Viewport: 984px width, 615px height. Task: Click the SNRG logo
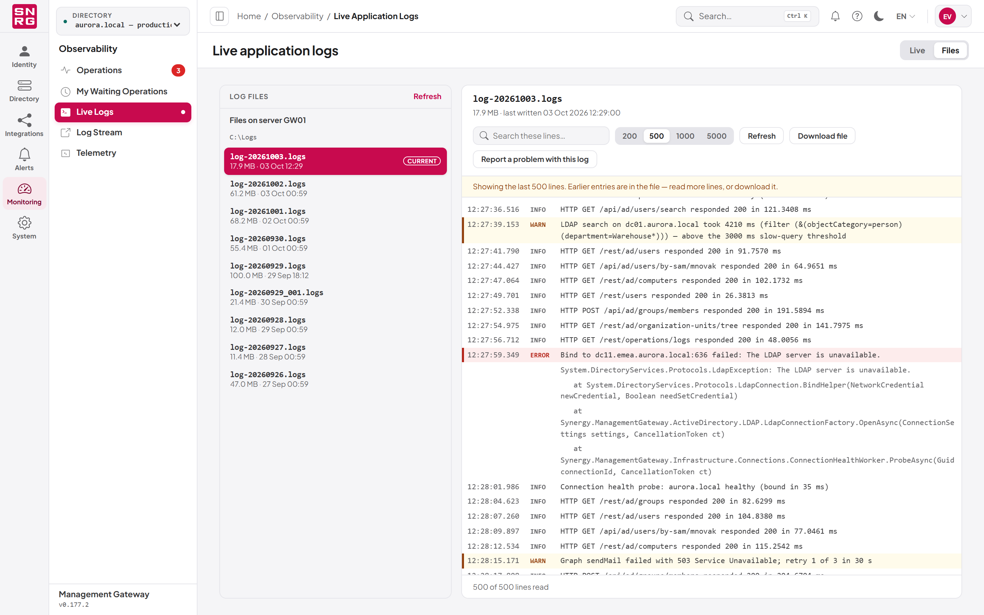click(24, 16)
